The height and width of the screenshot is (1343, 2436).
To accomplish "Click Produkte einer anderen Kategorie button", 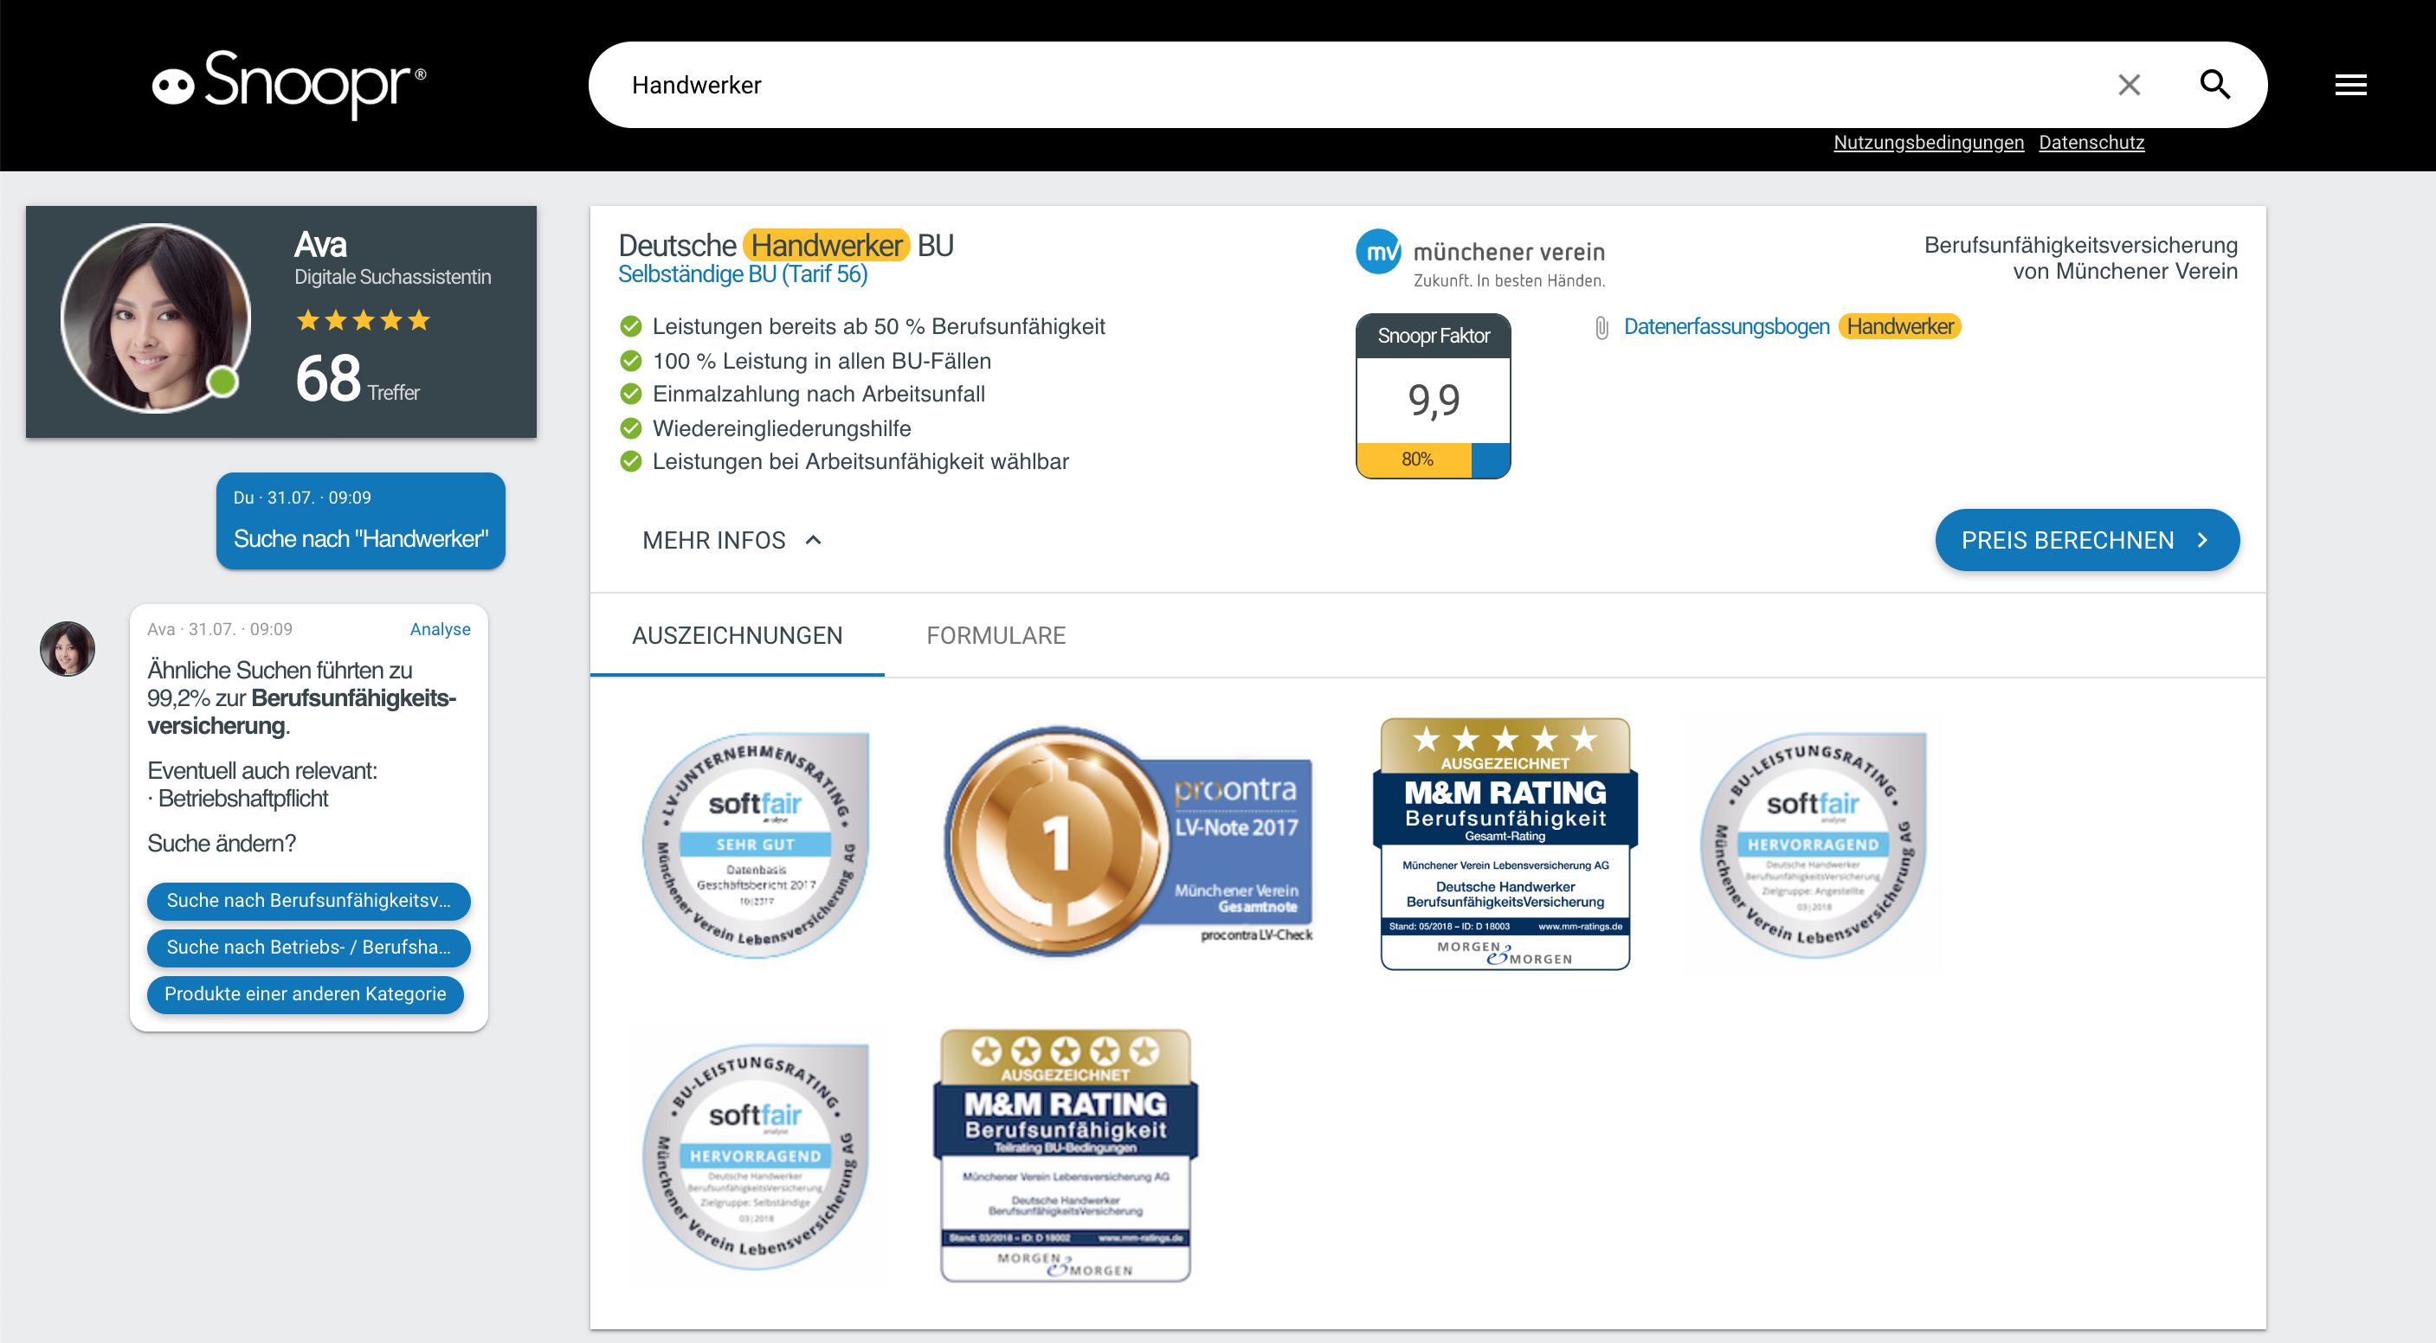I will pyautogui.click(x=305, y=994).
